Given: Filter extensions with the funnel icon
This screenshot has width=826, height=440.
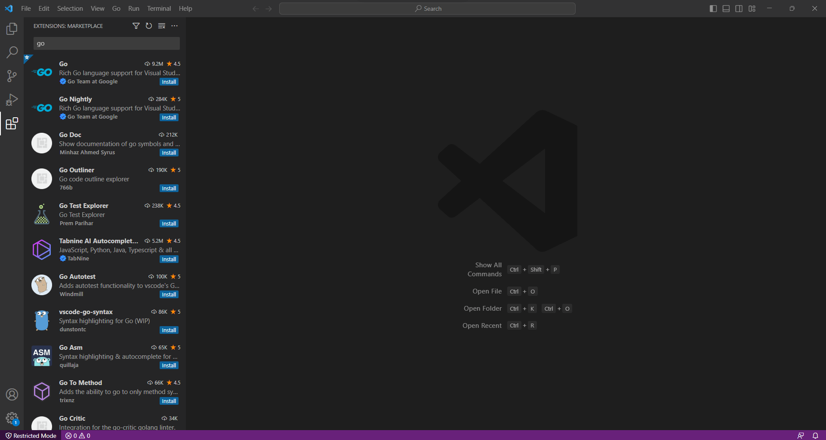Looking at the screenshot, I should click(136, 26).
